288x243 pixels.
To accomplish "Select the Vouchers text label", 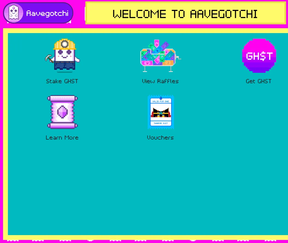I will point(160,138).
